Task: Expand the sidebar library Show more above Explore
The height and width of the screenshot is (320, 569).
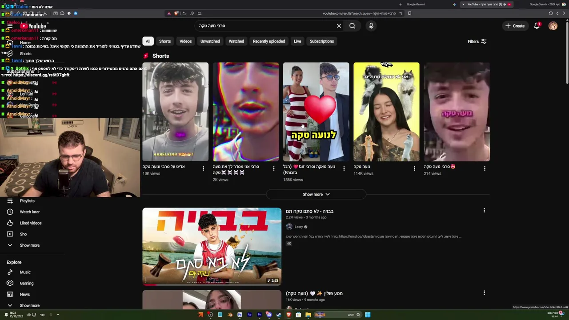Action: click(29, 245)
